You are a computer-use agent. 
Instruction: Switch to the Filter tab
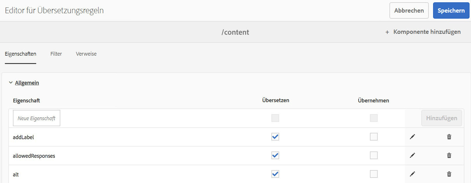click(56, 54)
